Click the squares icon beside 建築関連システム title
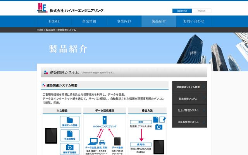The image size is (248, 155). tap(46, 72)
